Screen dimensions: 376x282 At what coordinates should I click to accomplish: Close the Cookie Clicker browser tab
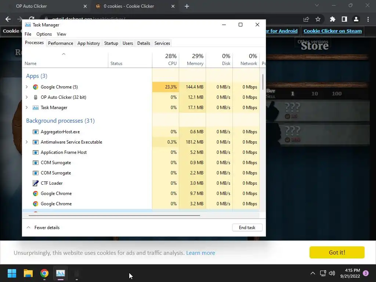pyautogui.click(x=173, y=6)
